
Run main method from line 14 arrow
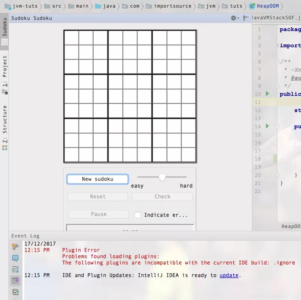[x=267, y=126]
